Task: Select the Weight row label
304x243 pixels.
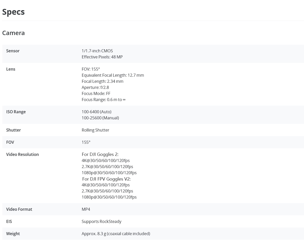Action: coord(13,234)
